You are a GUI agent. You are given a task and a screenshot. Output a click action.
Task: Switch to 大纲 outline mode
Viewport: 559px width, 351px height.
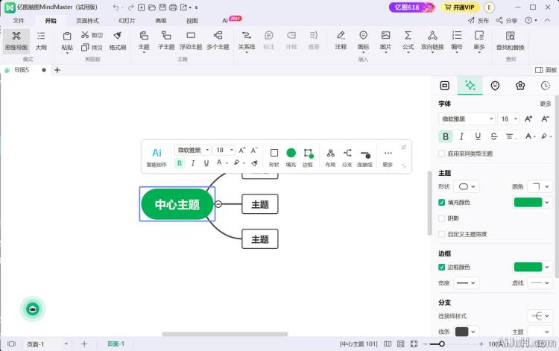pyautogui.click(x=41, y=41)
